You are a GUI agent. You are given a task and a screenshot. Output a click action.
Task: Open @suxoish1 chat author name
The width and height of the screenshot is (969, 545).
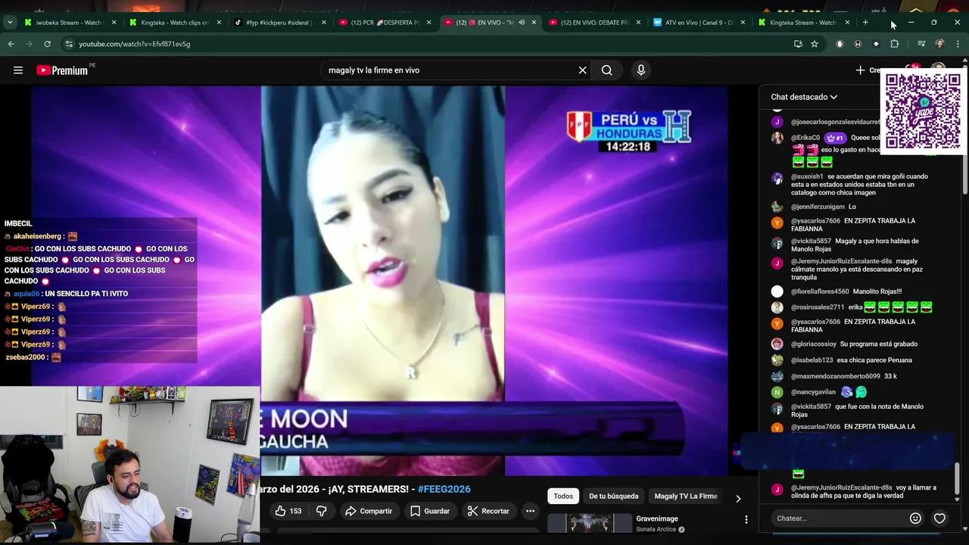tap(807, 176)
